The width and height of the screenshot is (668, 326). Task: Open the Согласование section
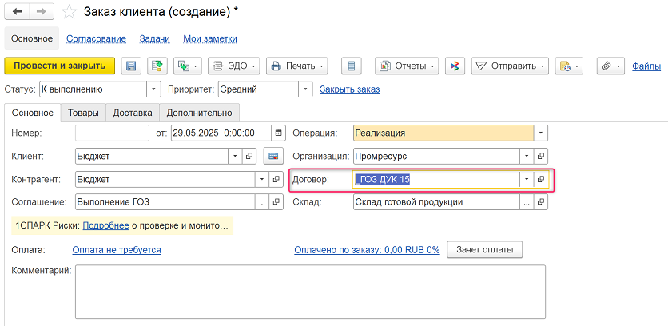coord(96,38)
